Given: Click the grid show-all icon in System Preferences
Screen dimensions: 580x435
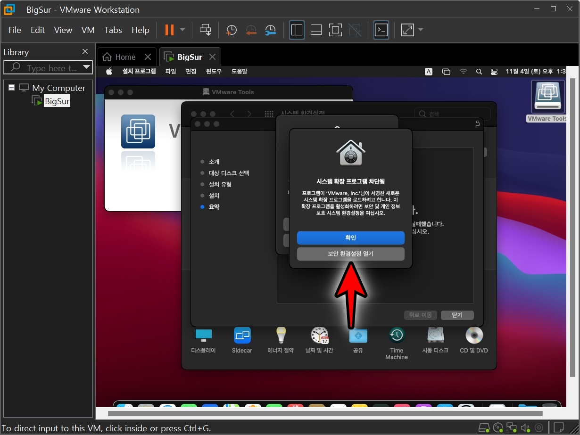Looking at the screenshot, I should click(269, 114).
